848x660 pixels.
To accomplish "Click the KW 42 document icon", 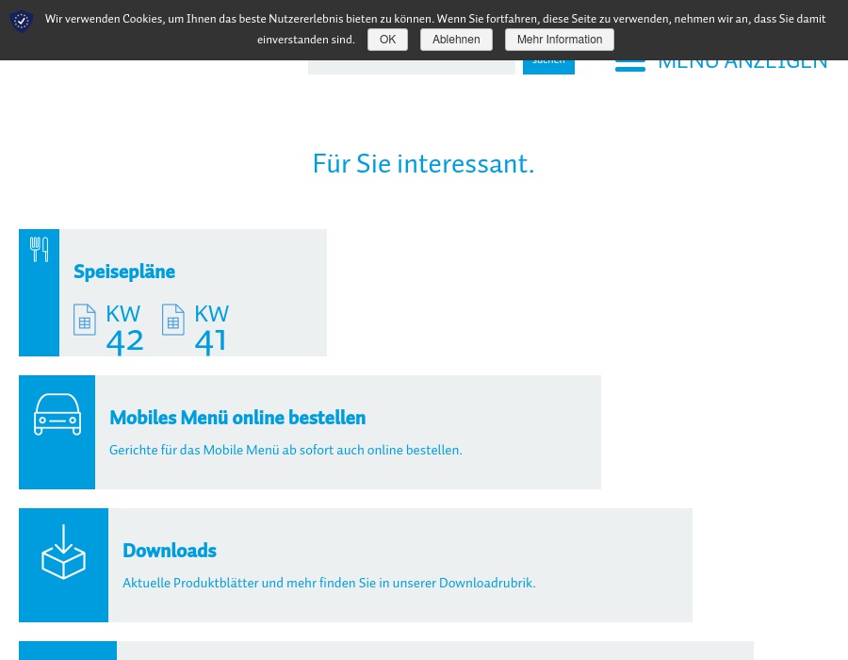I will 85,321.
